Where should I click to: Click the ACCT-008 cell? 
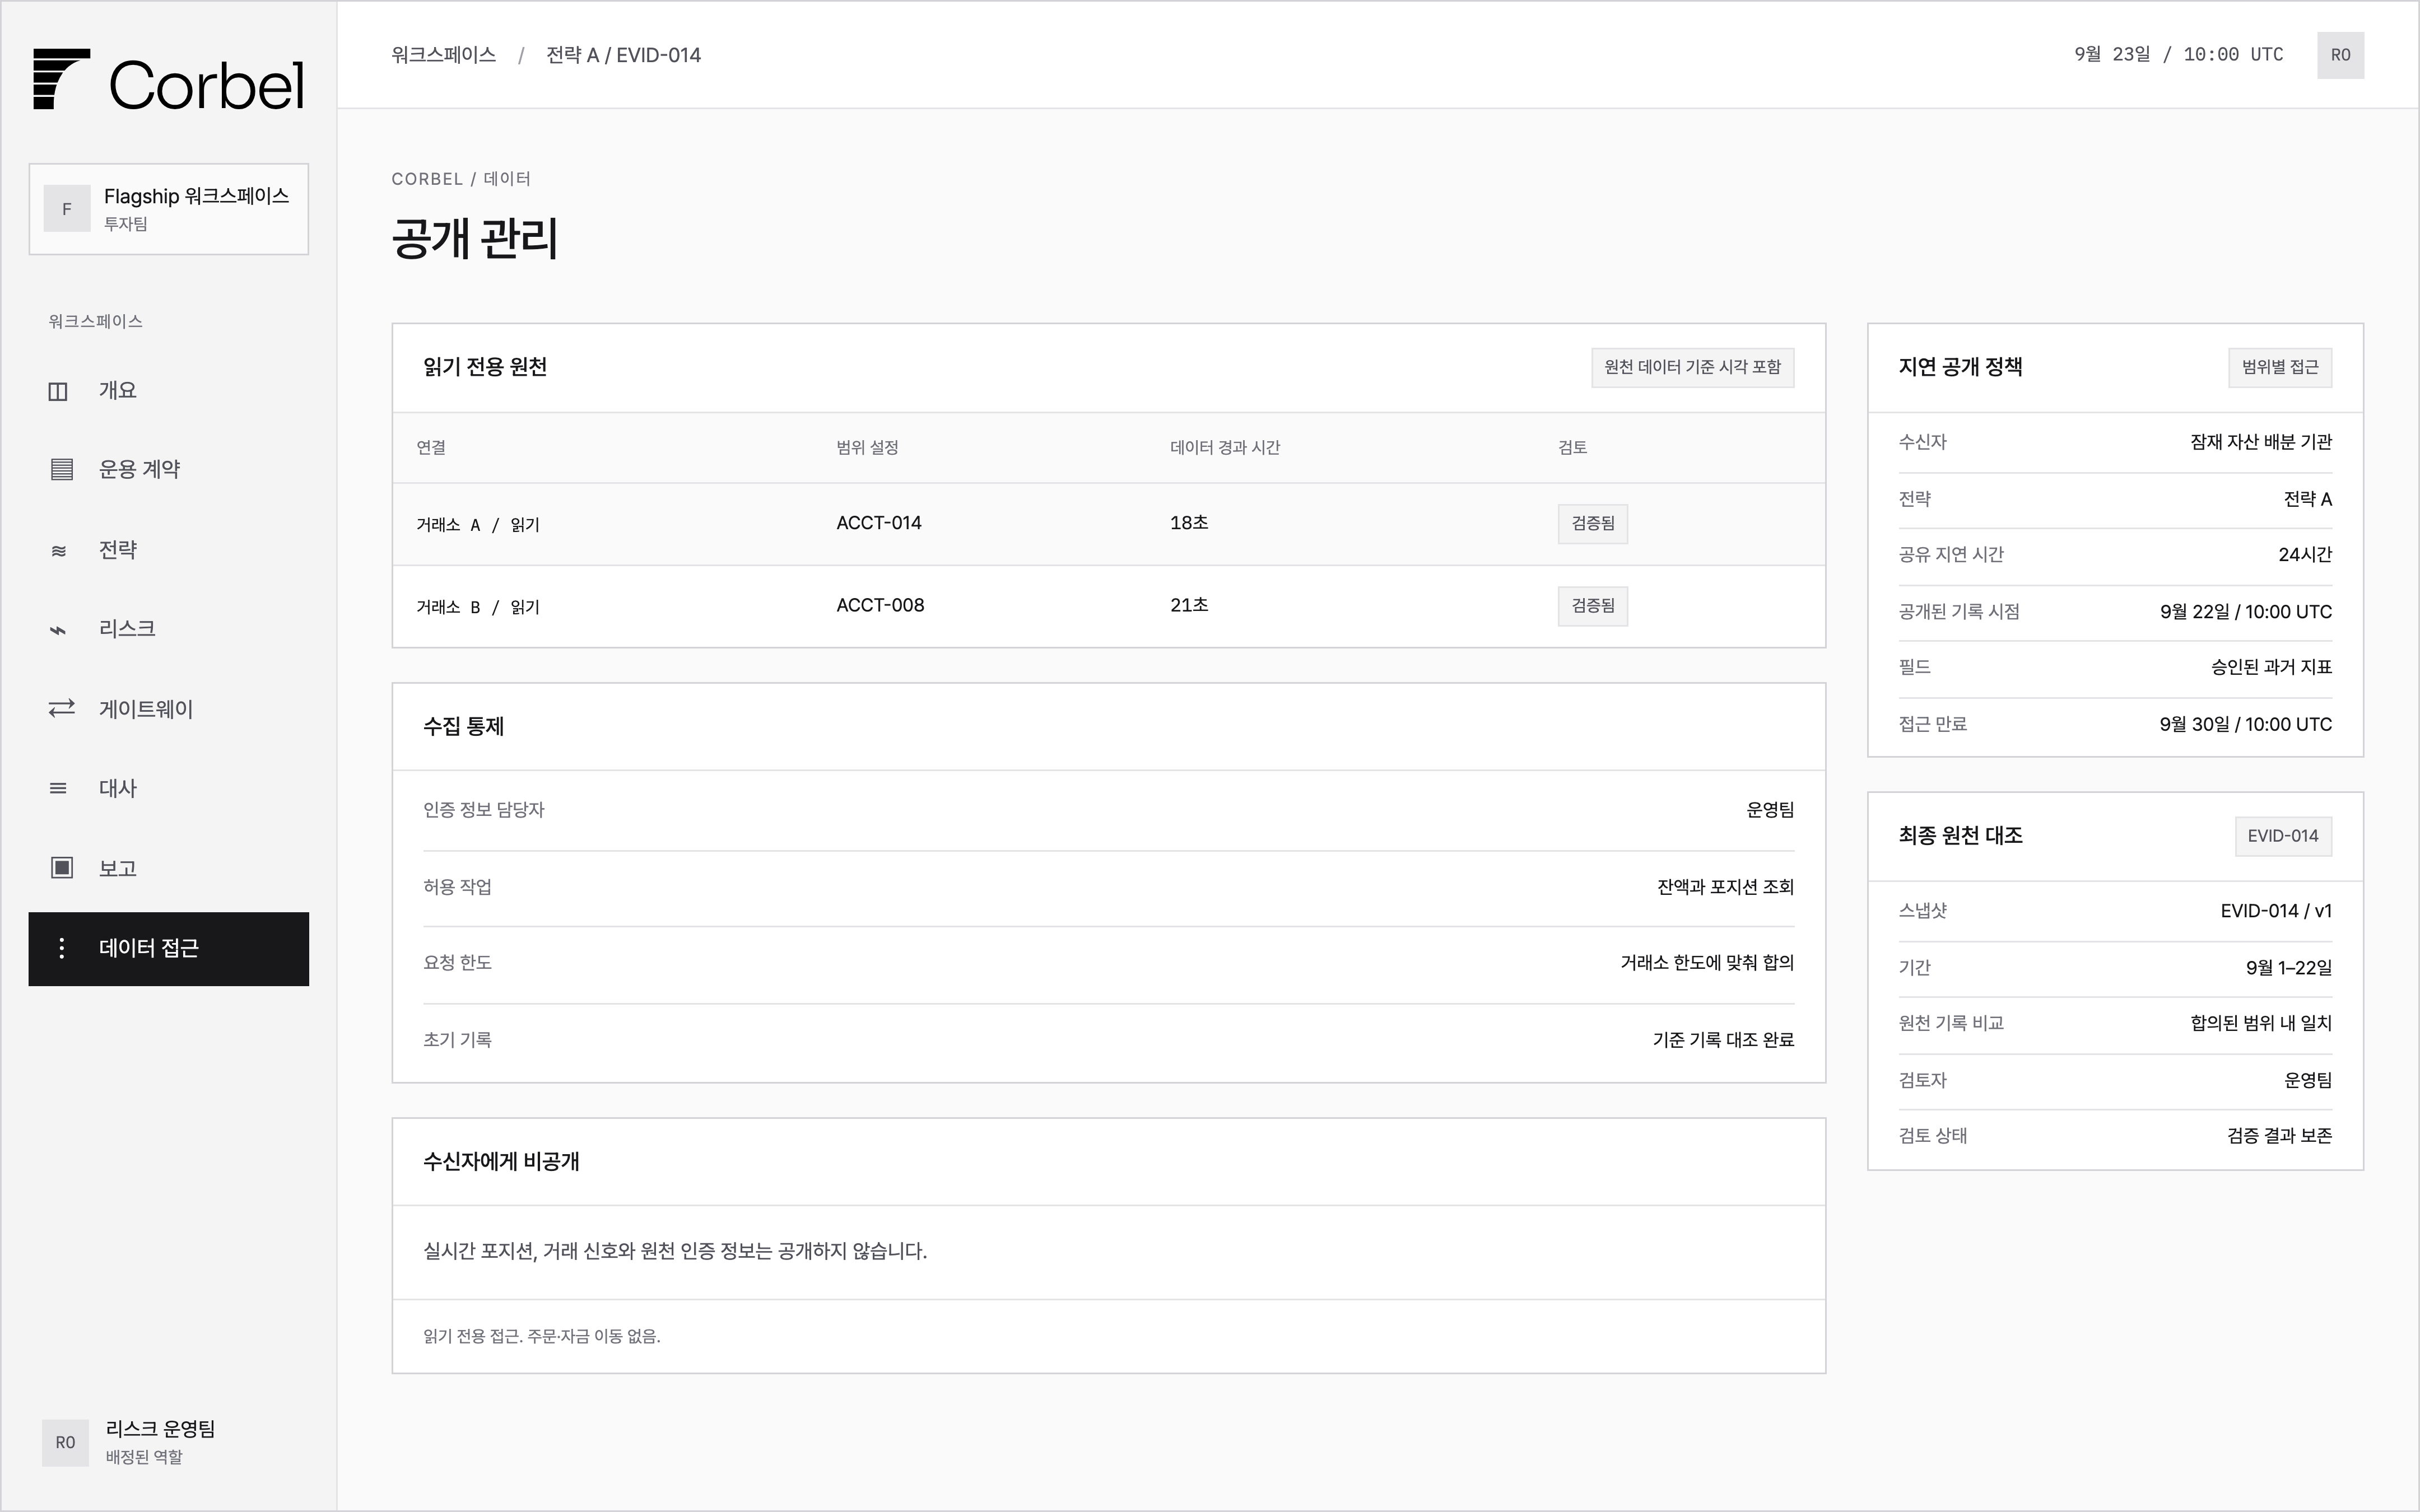pyautogui.click(x=880, y=605)
